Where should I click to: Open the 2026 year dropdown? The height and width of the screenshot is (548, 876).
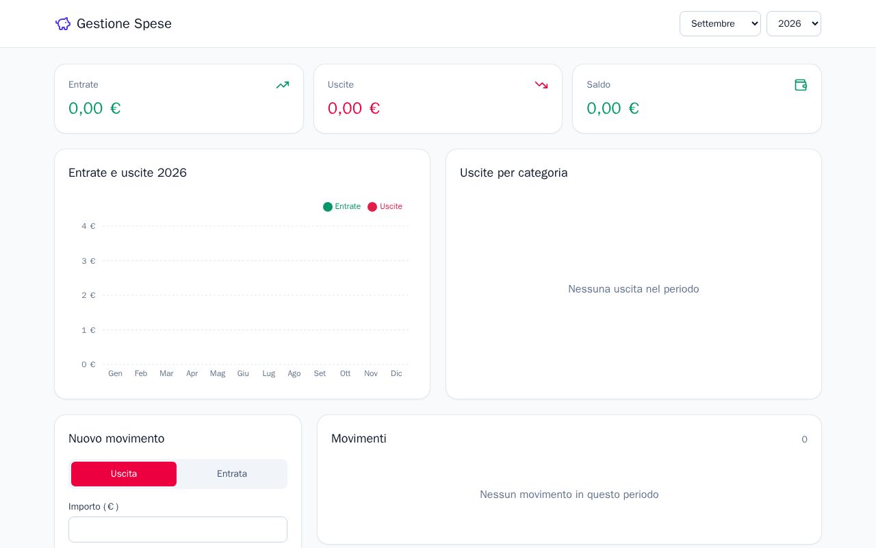click(794, 23)
